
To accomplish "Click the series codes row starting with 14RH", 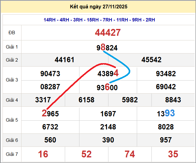I will coord(99,20).
